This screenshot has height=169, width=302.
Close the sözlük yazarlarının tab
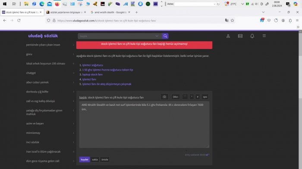pos(85,12)
